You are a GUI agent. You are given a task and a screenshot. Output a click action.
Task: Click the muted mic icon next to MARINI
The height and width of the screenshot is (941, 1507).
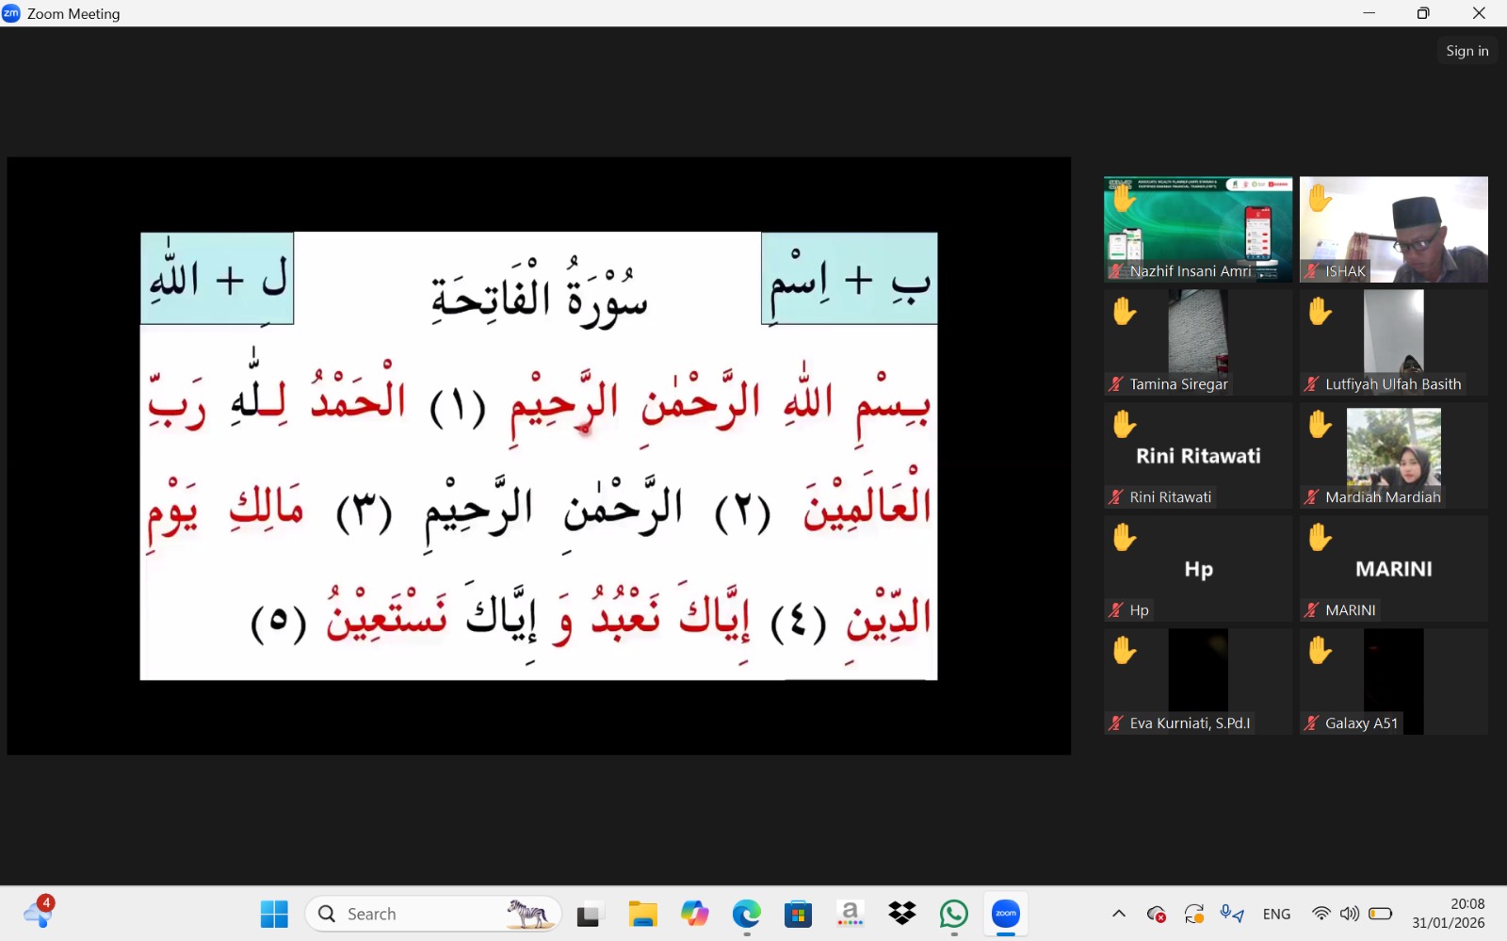pyautogui.click(x=1311, y=610)
